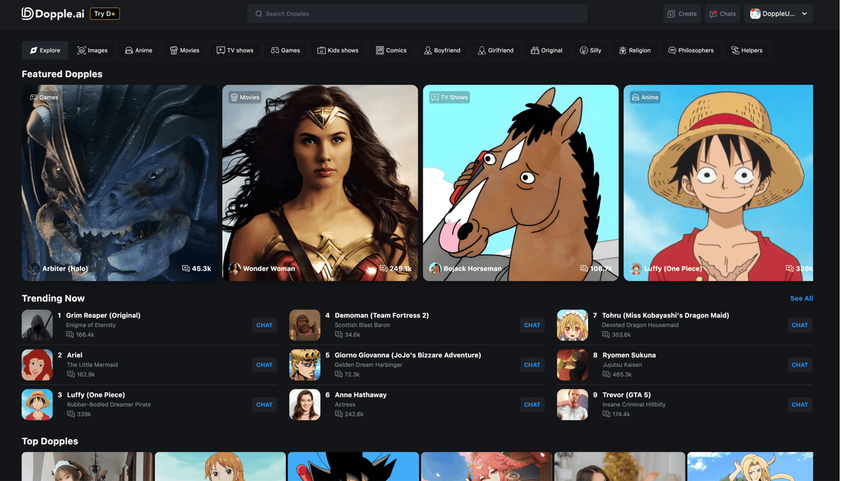841x481 pixels.
Task: Click the chat count icon on Arbiter card
Action: click(186, 269)
